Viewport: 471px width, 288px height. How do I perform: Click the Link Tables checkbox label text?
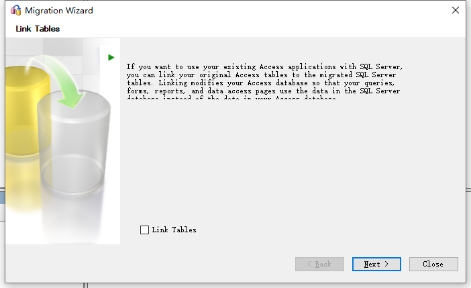pos(174,230)
